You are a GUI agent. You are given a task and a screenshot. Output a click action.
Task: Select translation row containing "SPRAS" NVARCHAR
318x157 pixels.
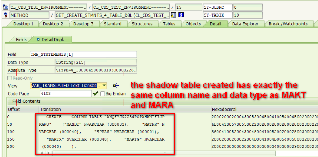tap(125, 132)
